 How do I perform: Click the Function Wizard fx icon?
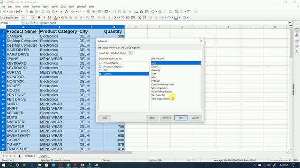[x=27, y=23]
